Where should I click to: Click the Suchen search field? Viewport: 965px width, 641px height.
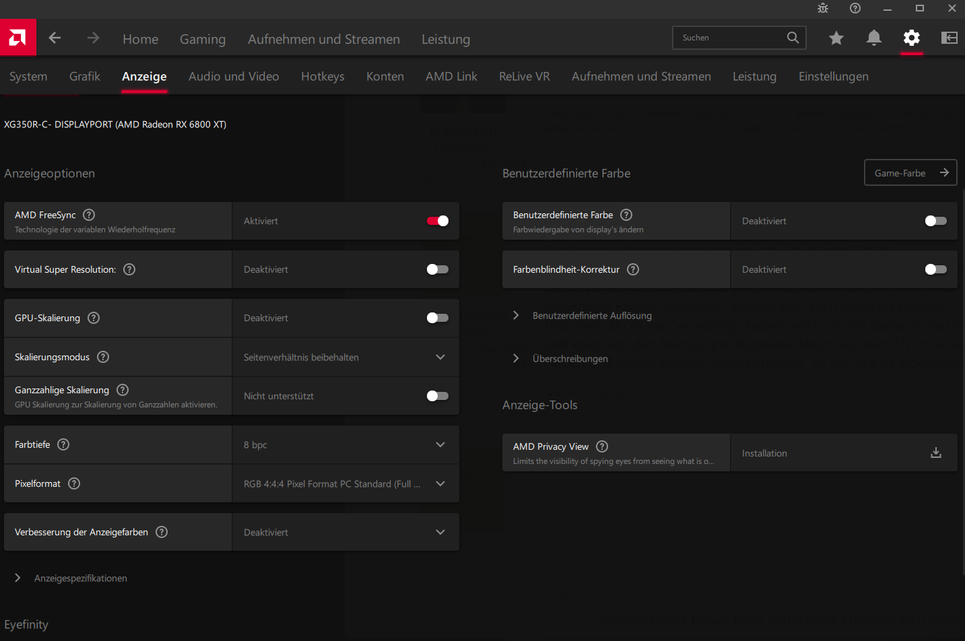[x=731, y=38]
